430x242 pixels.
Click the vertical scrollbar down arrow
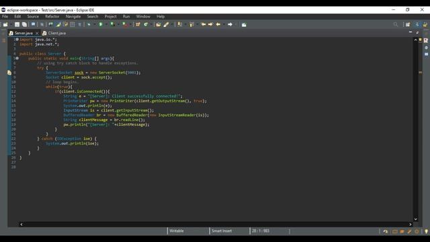click(415, 219)
